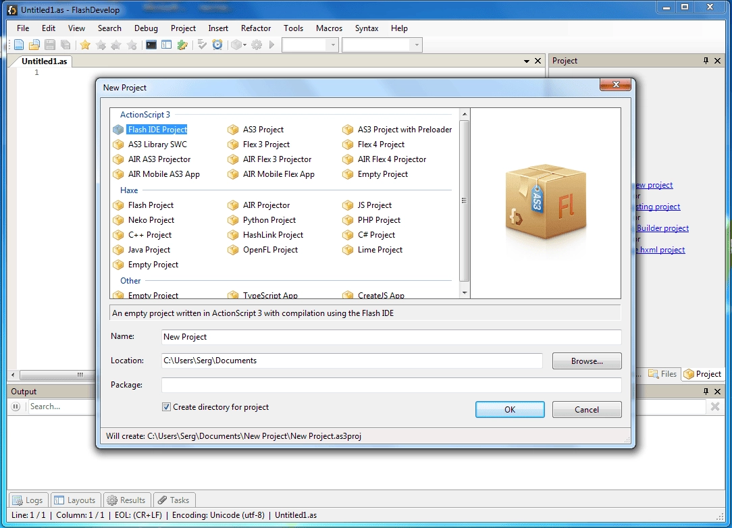Toggle Create directory for project checkbox

tap(166, 407)
